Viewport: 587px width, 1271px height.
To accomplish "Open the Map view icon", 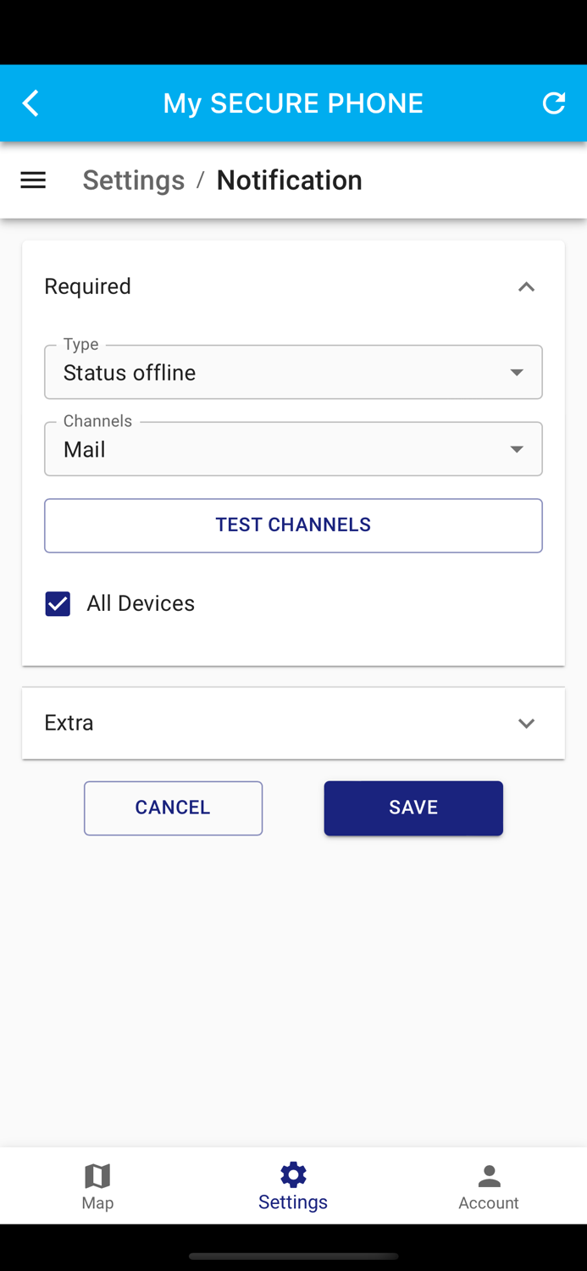I will pos(97,1176).
